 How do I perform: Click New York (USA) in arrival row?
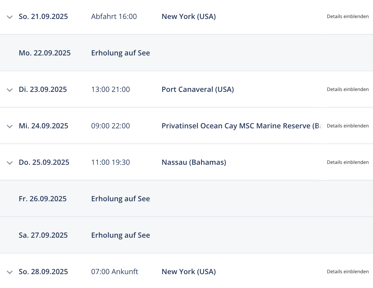point(189,272)
